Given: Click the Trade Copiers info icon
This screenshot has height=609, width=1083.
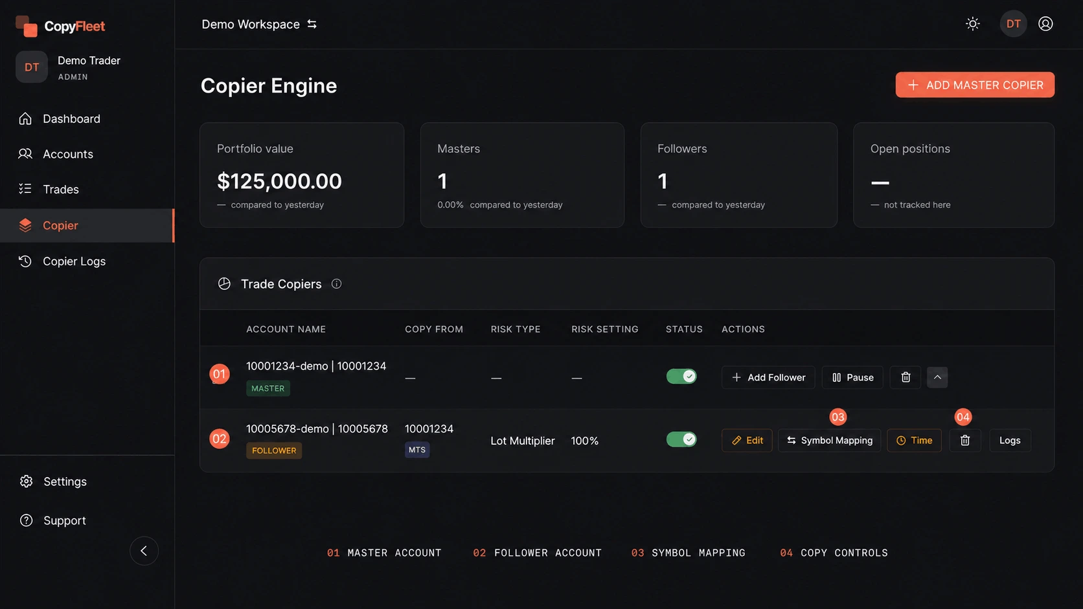Looking at the screenshot, I should tap(336, 283).
